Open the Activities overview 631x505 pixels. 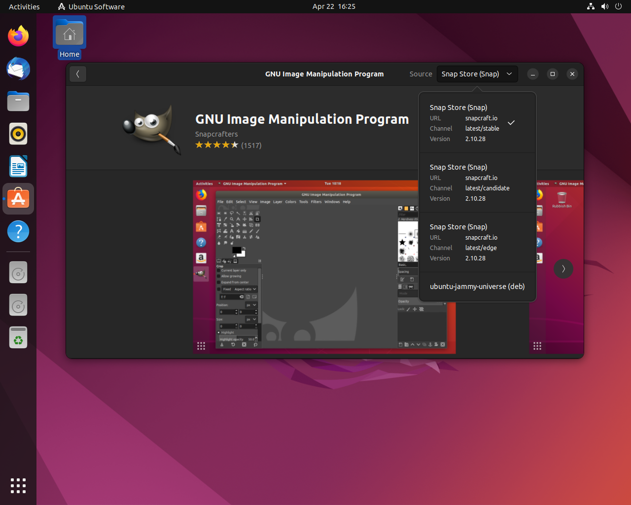pyautogui.click(x=24, y=6)
